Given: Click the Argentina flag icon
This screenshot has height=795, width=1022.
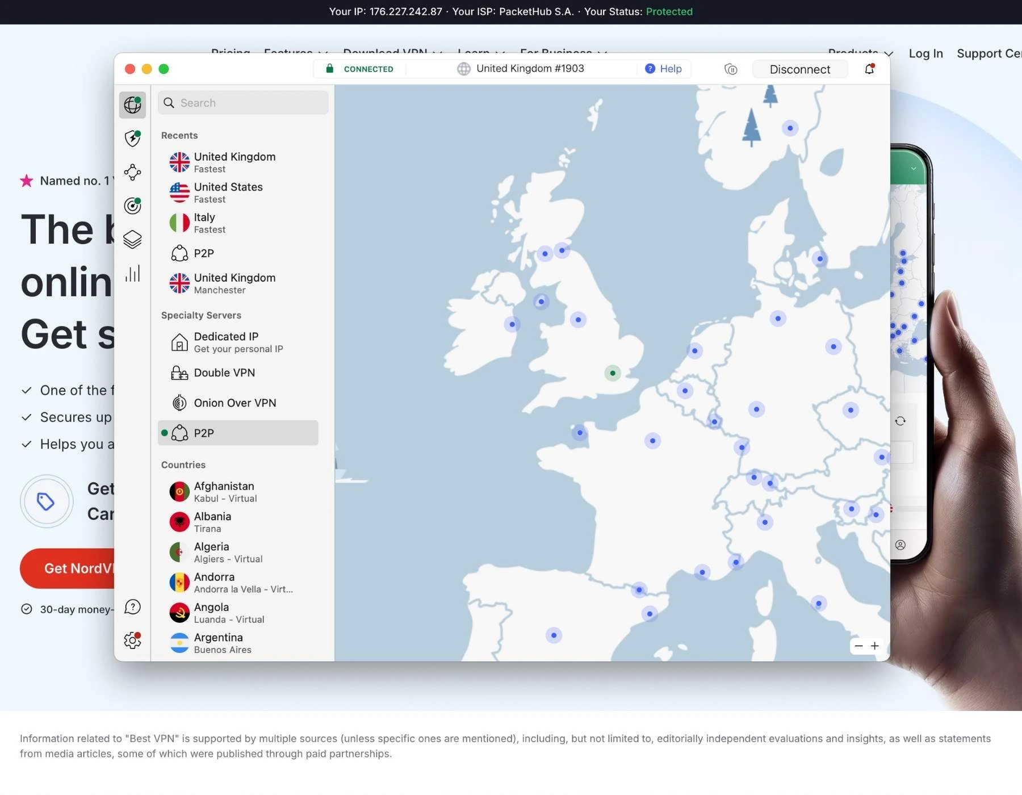Looking at the screenshot, I should coord(179,643).
